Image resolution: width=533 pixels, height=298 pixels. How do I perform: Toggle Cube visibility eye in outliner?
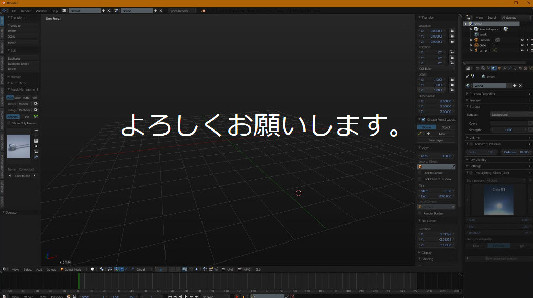tap(522, 45)
